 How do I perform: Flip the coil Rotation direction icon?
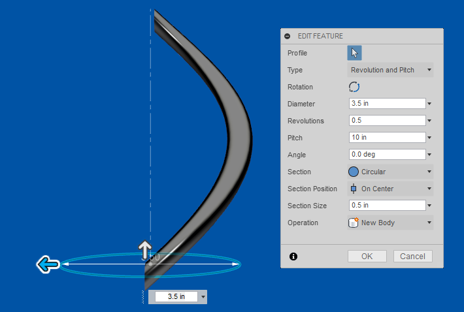pyautogui.click(x=354, y=87)
